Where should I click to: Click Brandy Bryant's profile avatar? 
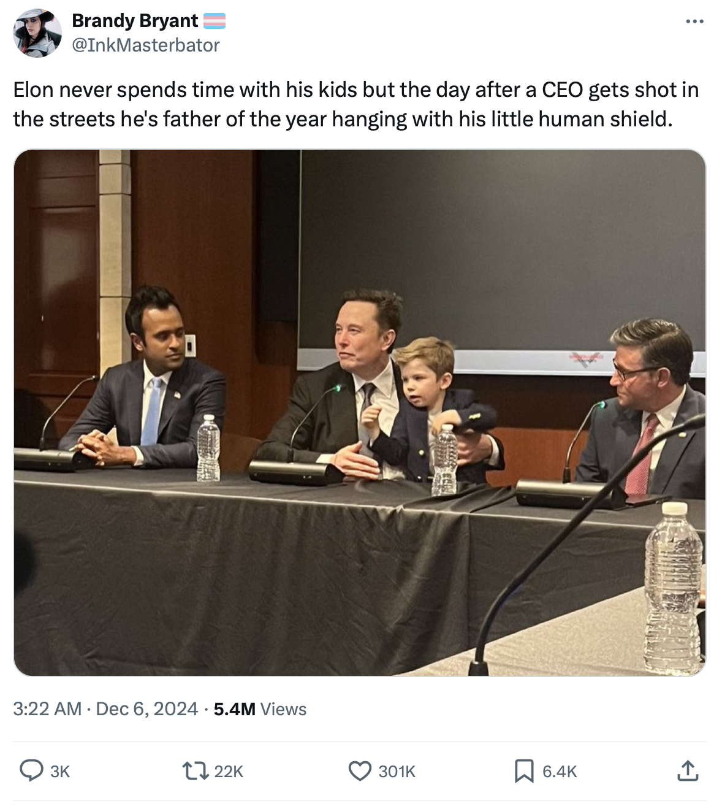(38, 33)
